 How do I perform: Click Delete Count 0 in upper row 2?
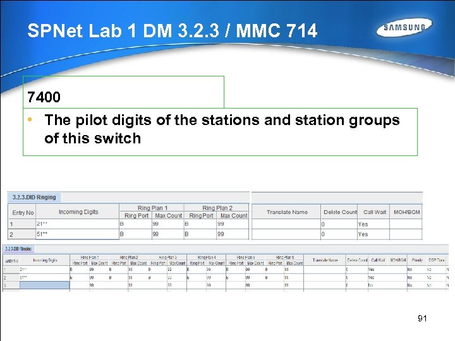click(x=339, y=234)
